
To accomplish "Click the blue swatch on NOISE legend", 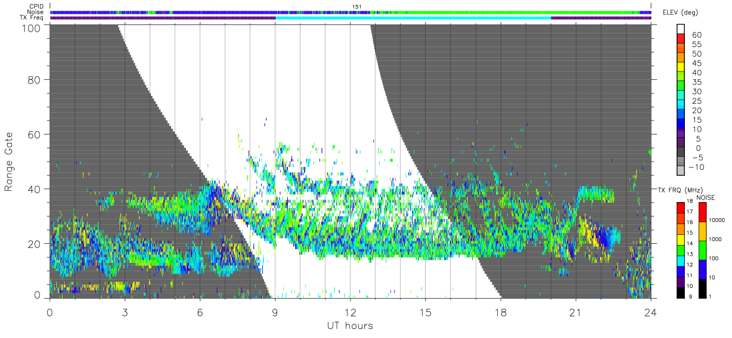I will (x=702, y=268).
